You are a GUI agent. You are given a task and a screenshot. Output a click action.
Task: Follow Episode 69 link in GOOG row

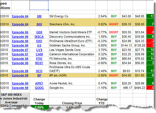pyautogui.click(x=20, y=88)
